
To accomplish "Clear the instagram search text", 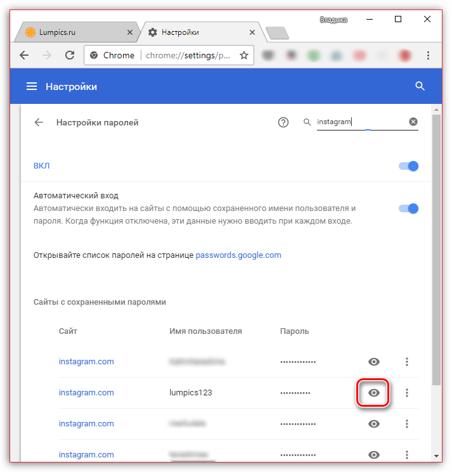I will point(413,122).
